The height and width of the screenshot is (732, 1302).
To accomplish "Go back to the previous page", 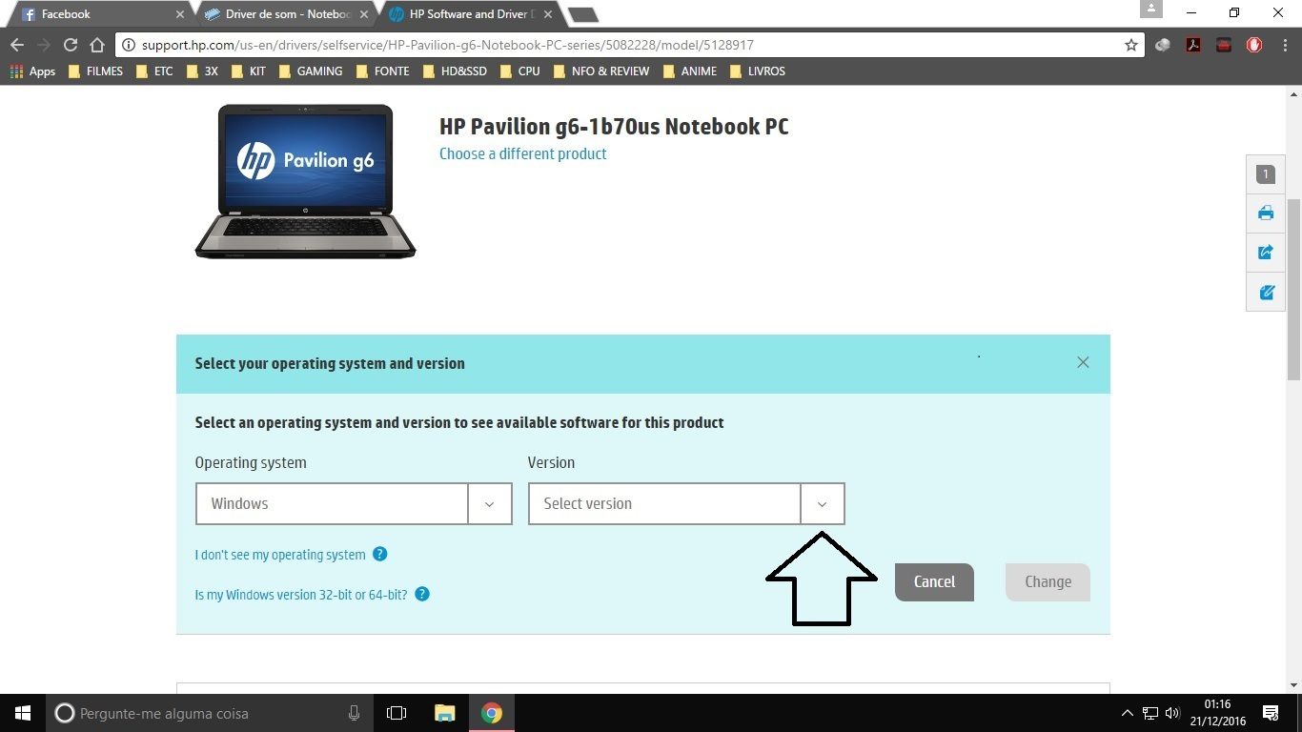I will (16, 45).
